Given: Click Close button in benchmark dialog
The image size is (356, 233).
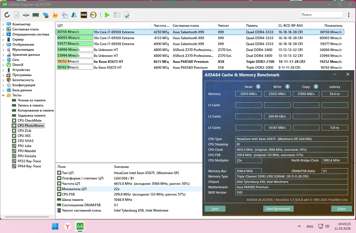Looking at the screenshot, I should pyautogui.click(x=341, y=209).
